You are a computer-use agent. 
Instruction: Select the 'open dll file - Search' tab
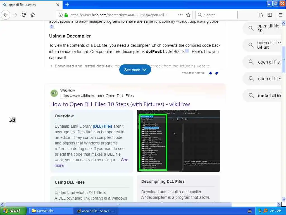point(31,5)
